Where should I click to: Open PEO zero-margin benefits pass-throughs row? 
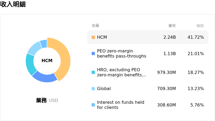[x=121, y=54]
